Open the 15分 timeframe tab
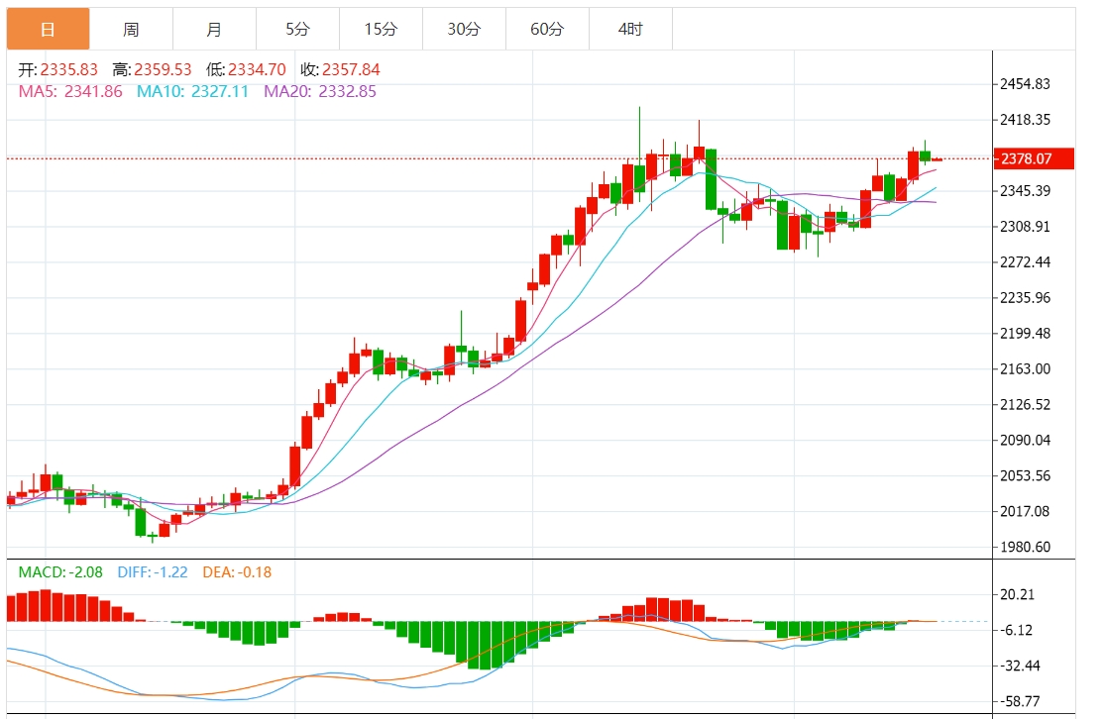Screen dimensions: 1104x719 tap(381, 29)
